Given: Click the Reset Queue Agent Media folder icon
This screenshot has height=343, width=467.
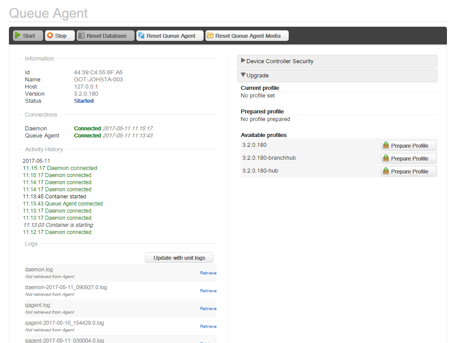Looking at the screenshot, I should pyautogui.click(x=210, y=36).
